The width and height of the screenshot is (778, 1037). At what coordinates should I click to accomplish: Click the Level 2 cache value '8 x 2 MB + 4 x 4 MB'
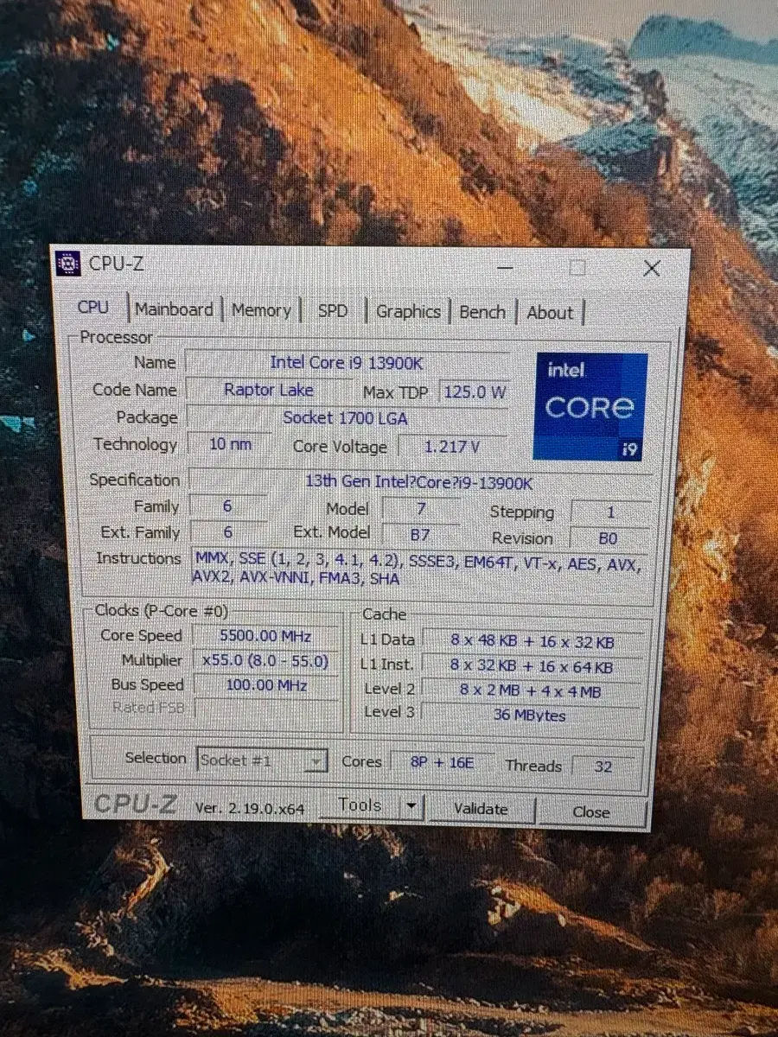coord(532,691)
